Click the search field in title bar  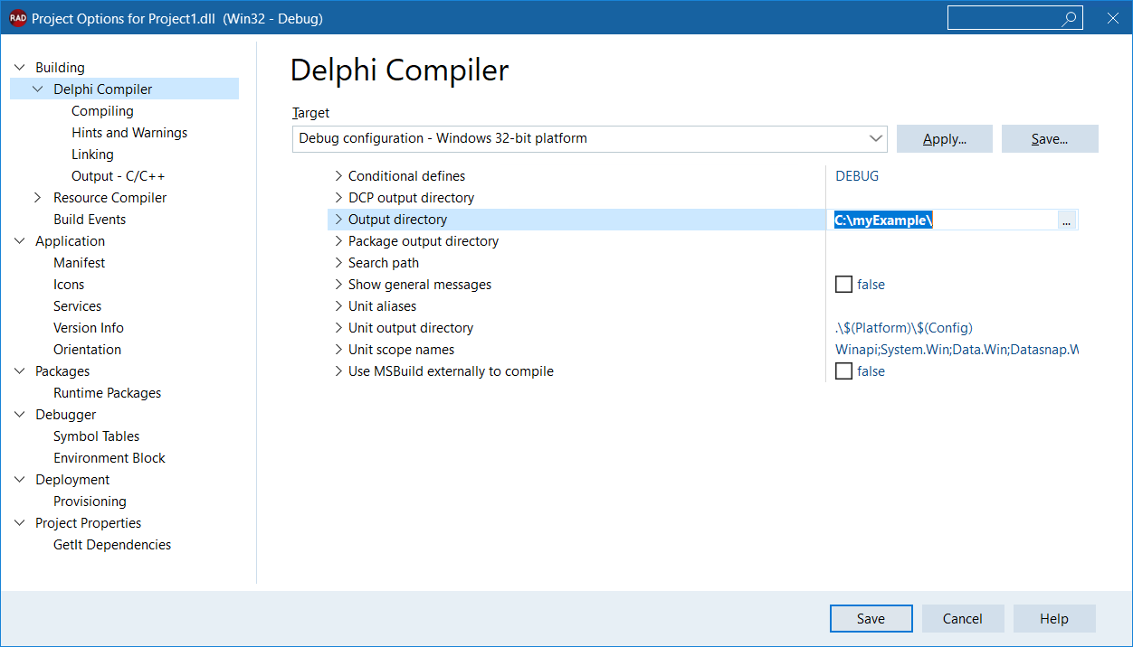1015,18
